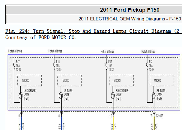Click the RF TURN LAMP FET symbol
The width and height of the screenshot is (182, 130).
coord(154,95)
